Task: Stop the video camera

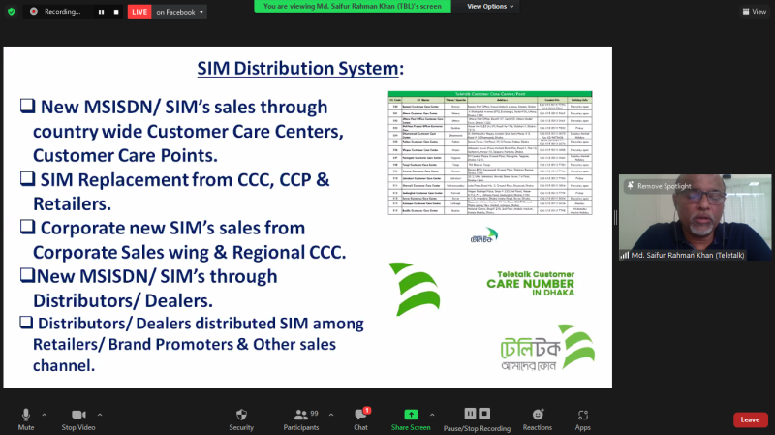Action: [x=77, y=415]
